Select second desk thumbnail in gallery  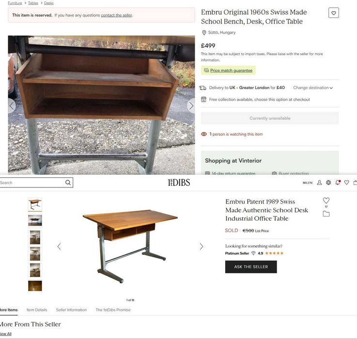click(35, 221)
